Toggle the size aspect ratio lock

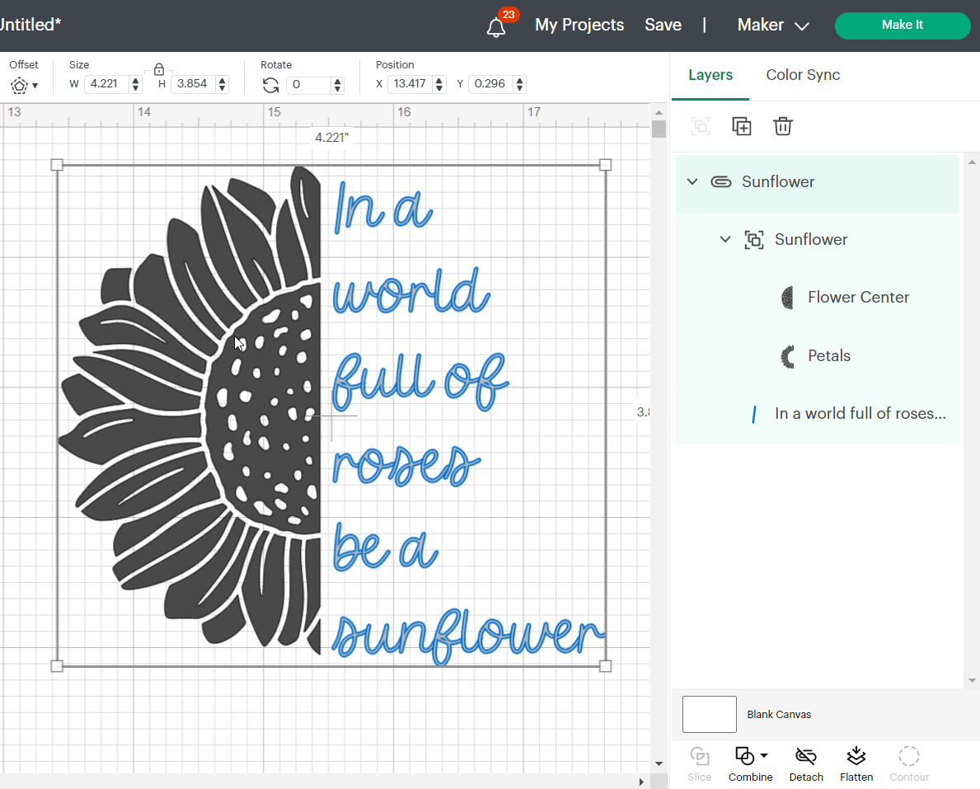159,69
